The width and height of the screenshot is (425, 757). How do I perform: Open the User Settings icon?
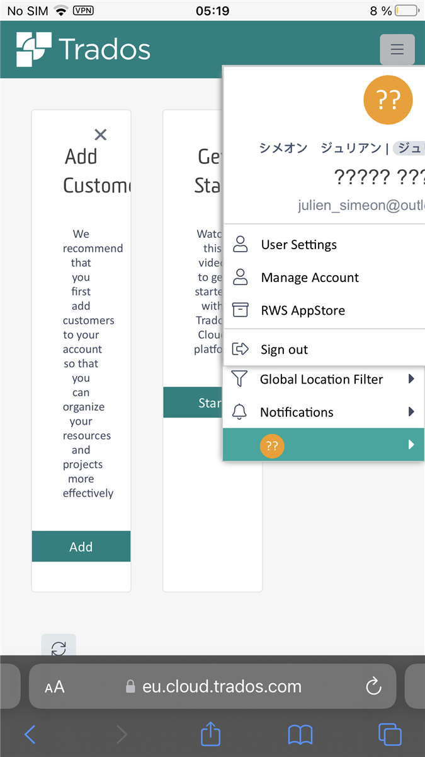[x=240, y=244]
